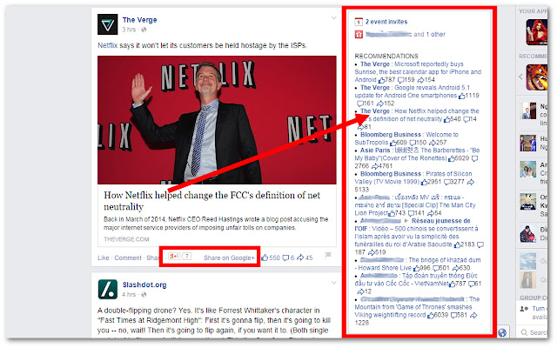
Task: Click the gift icon under event invites
Action: [x=359, y=35]
